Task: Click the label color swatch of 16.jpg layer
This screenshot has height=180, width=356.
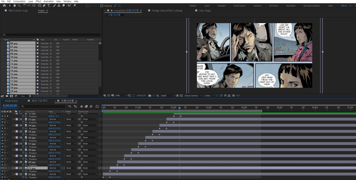Action: point(17,137)
